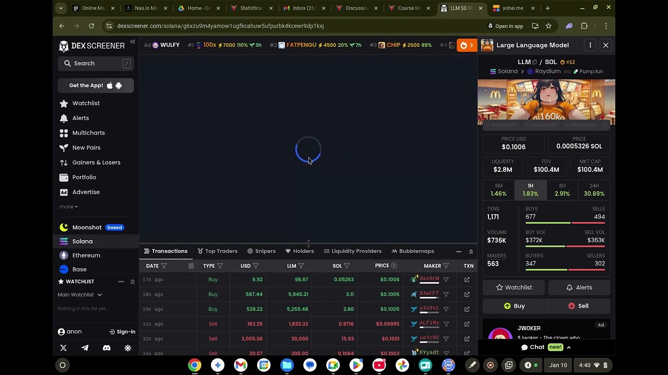Click the Search input field
Image resolution: width=668 pixels, height=375 pixels.
click(96, 64)
